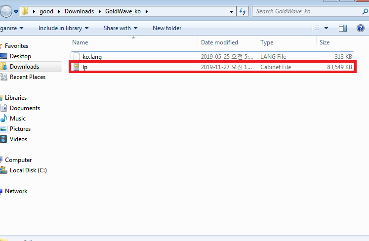Click the ko.lang file icon
This screenshot has height=241, width=369.
click(x=76, y=57)
